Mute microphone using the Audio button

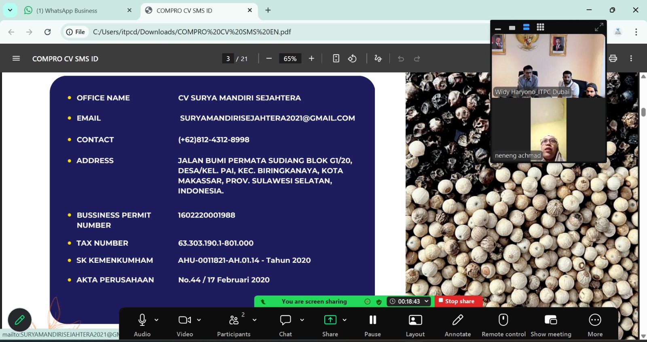tap(142, 320)
